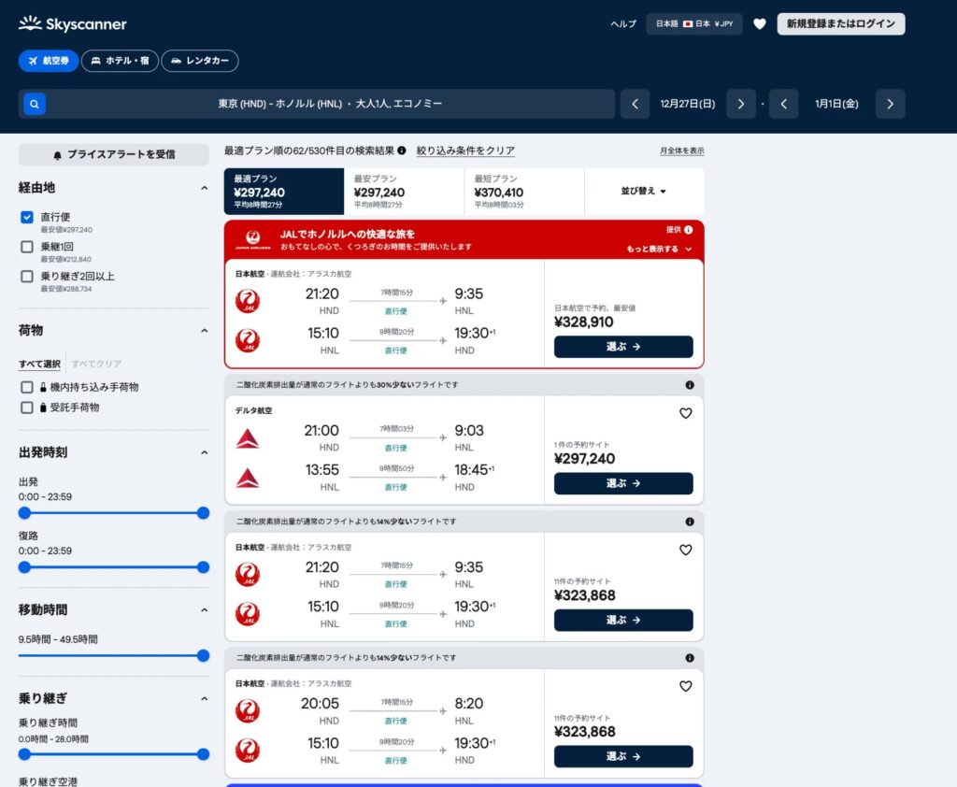Image resolution: width=957 pixels, height=787 pixels.
Task: Click the blue search magnifier icon
Action: [35, 104]
